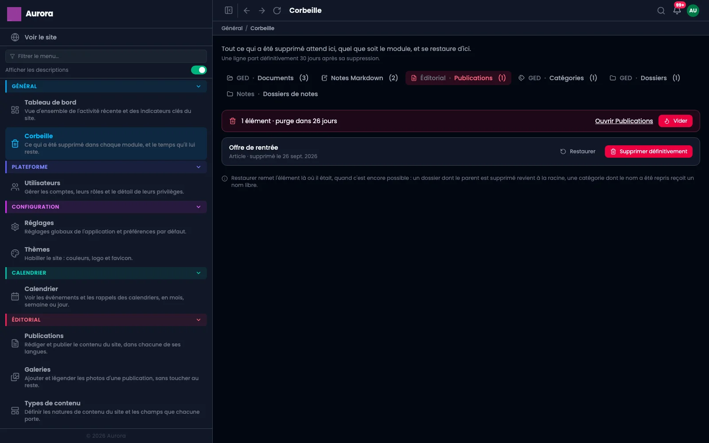Viewport: 709px width, 443px height.
Task: Switch to GED Dossiers (1) tab
Action: tap(645, 78)
